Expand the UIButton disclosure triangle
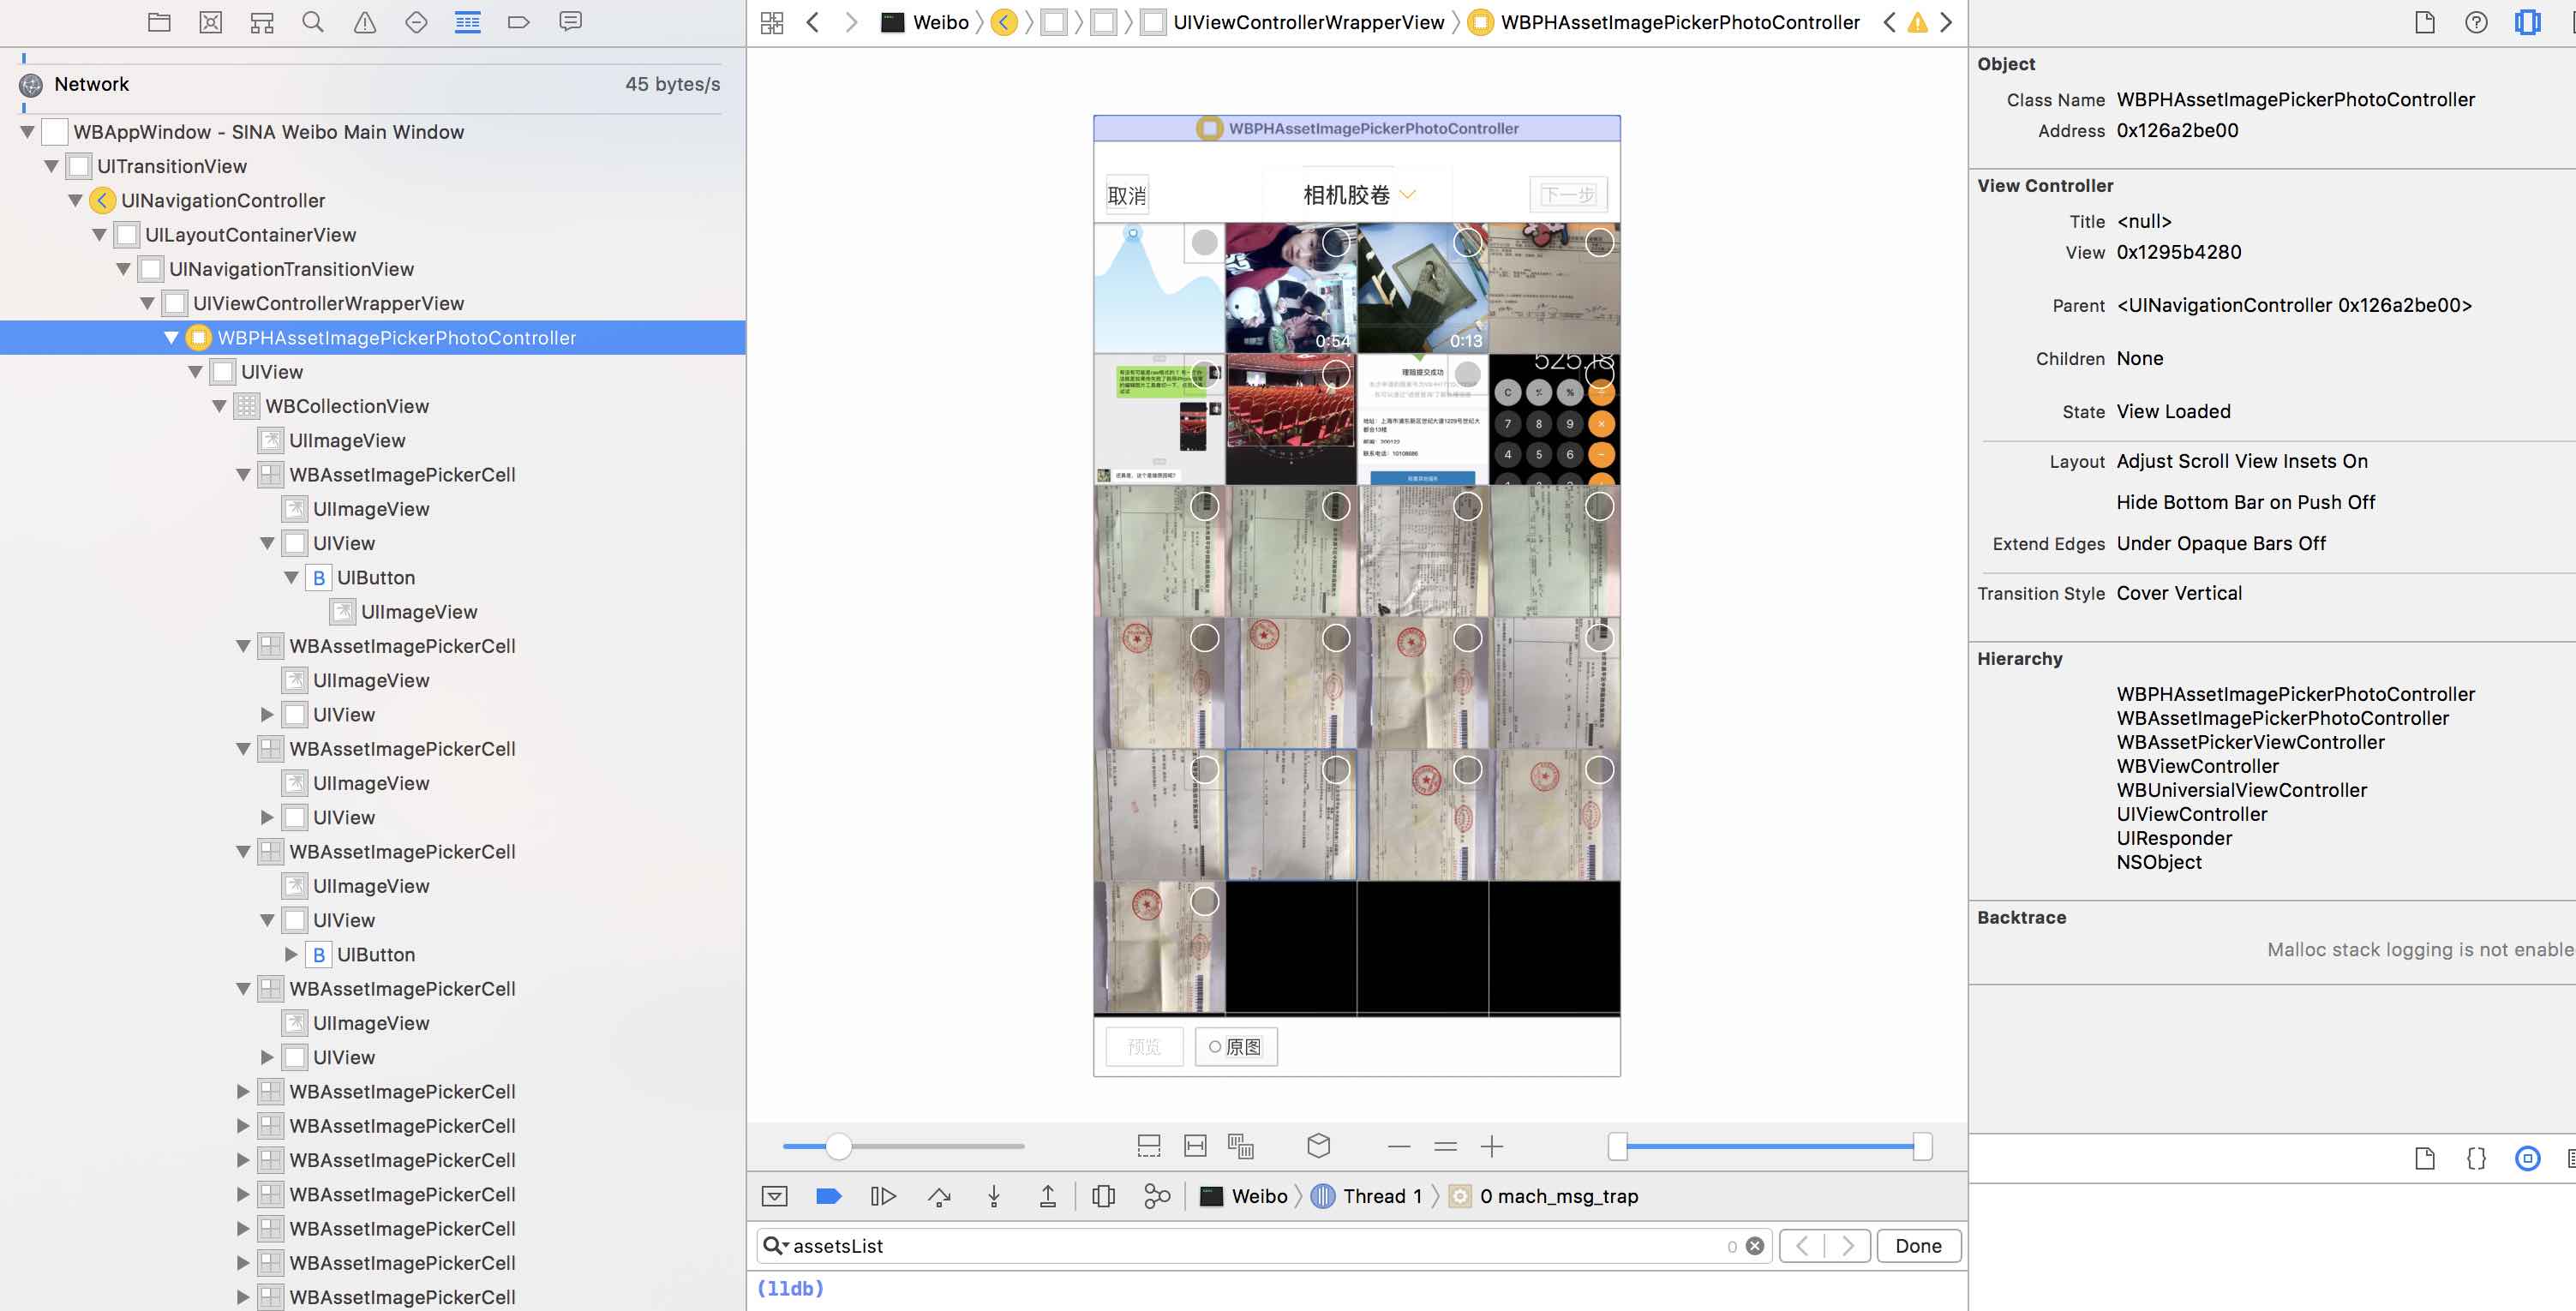 coord(291,954)
